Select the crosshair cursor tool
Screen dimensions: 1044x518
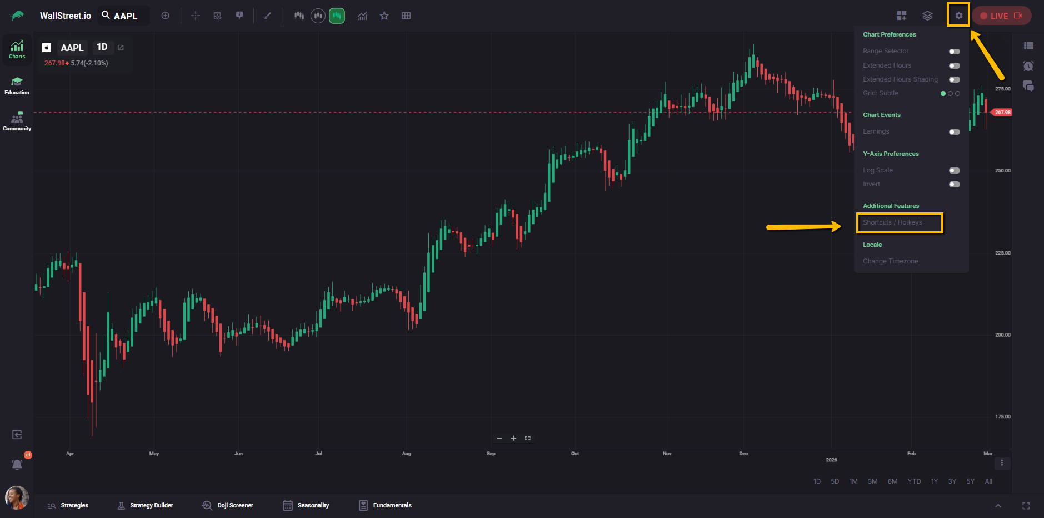tap(196, 16)
